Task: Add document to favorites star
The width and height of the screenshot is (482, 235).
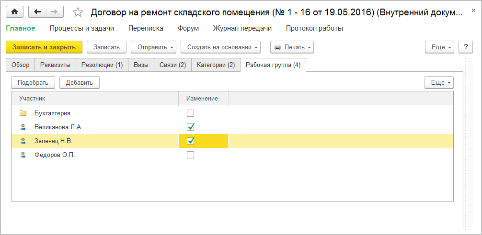Action: (78, 12)
